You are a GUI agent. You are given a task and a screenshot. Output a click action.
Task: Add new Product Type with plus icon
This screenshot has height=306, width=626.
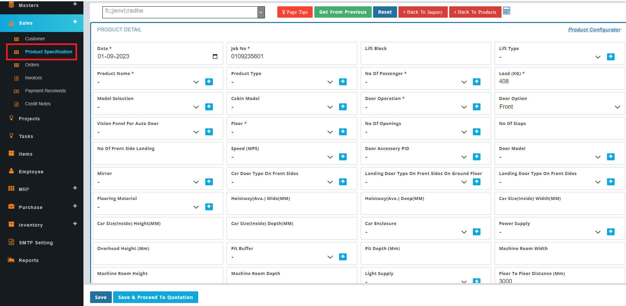[343, 82]
